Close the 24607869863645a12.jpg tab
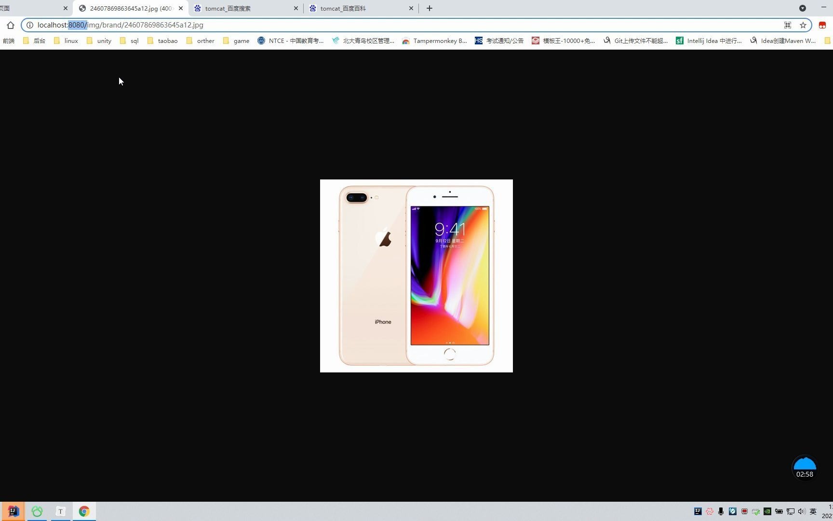Image resolution: width=833 pixels, height=521 pixels. (x=181, y=8)
